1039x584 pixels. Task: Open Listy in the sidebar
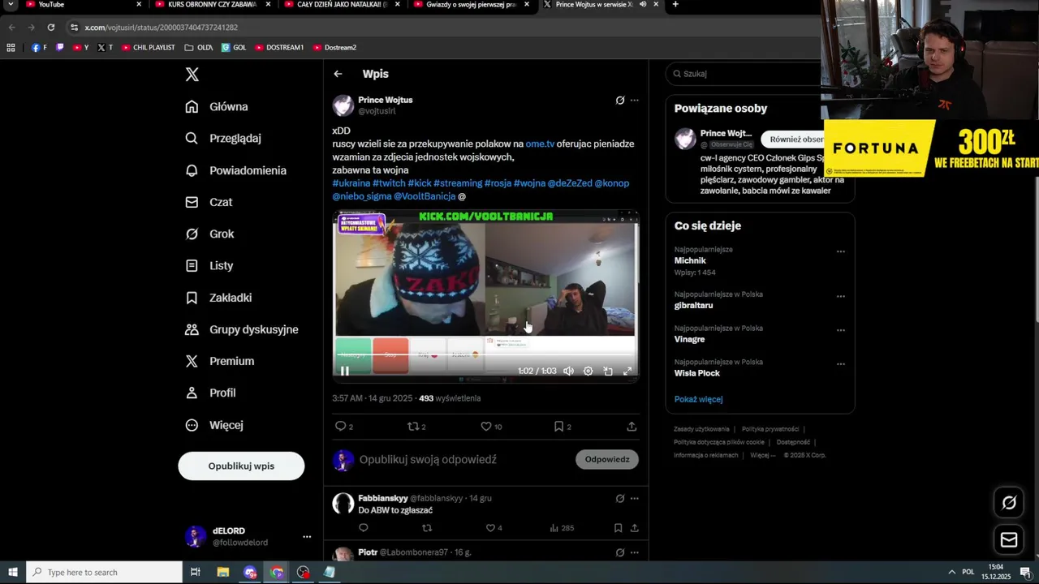pos(209,265)
